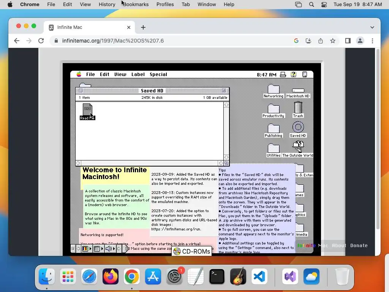Open the Donate link

(x=359, y=245)
